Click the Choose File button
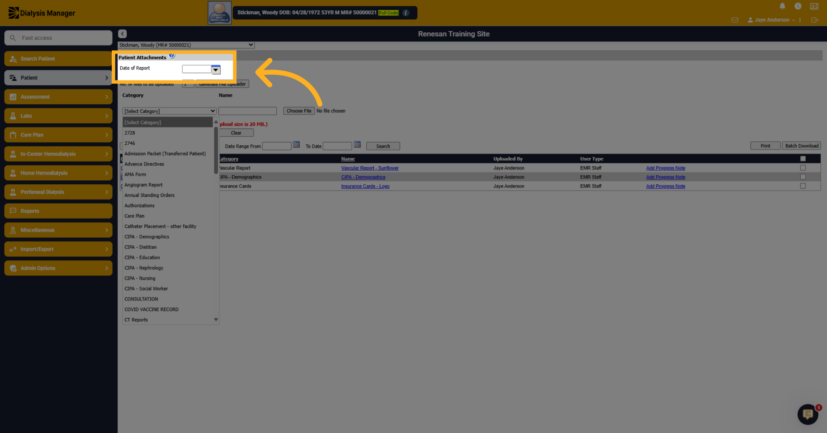827x433 pixels. [299, 111]
